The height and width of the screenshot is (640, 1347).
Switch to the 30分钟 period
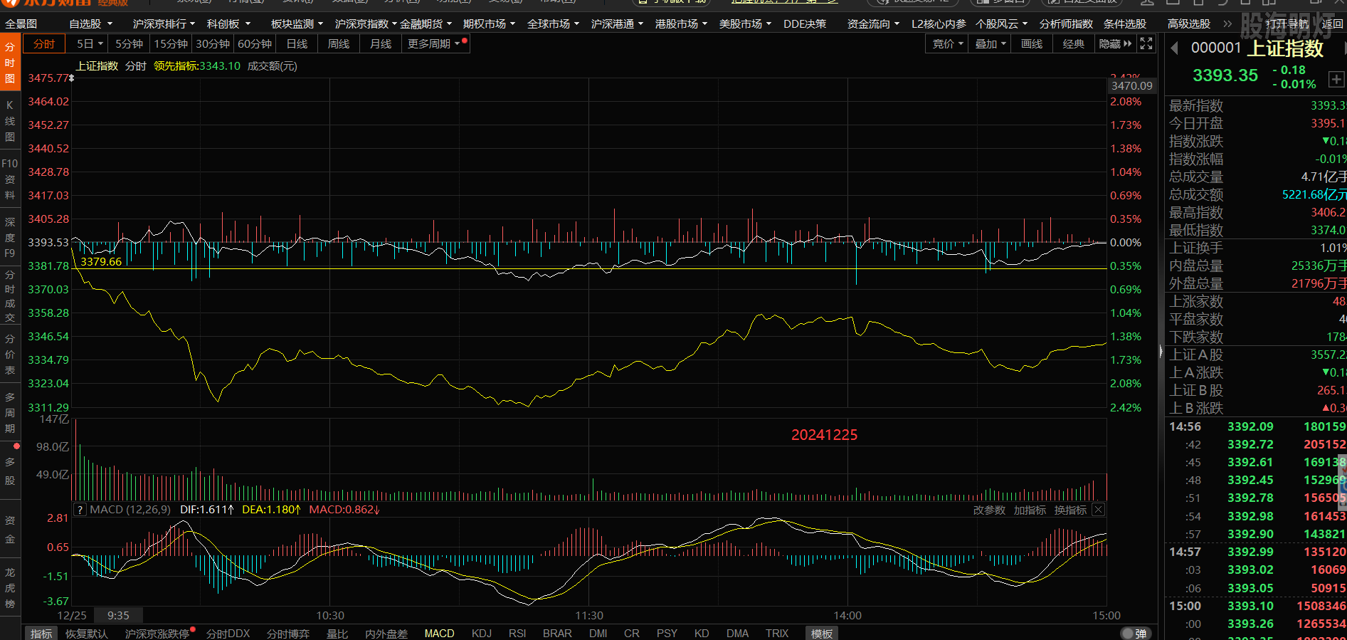(213, 43)
